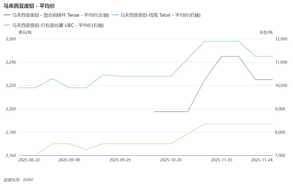Click left axis value 2,220
This screenshot has height=185, width=293.
[x=11, y=86]
